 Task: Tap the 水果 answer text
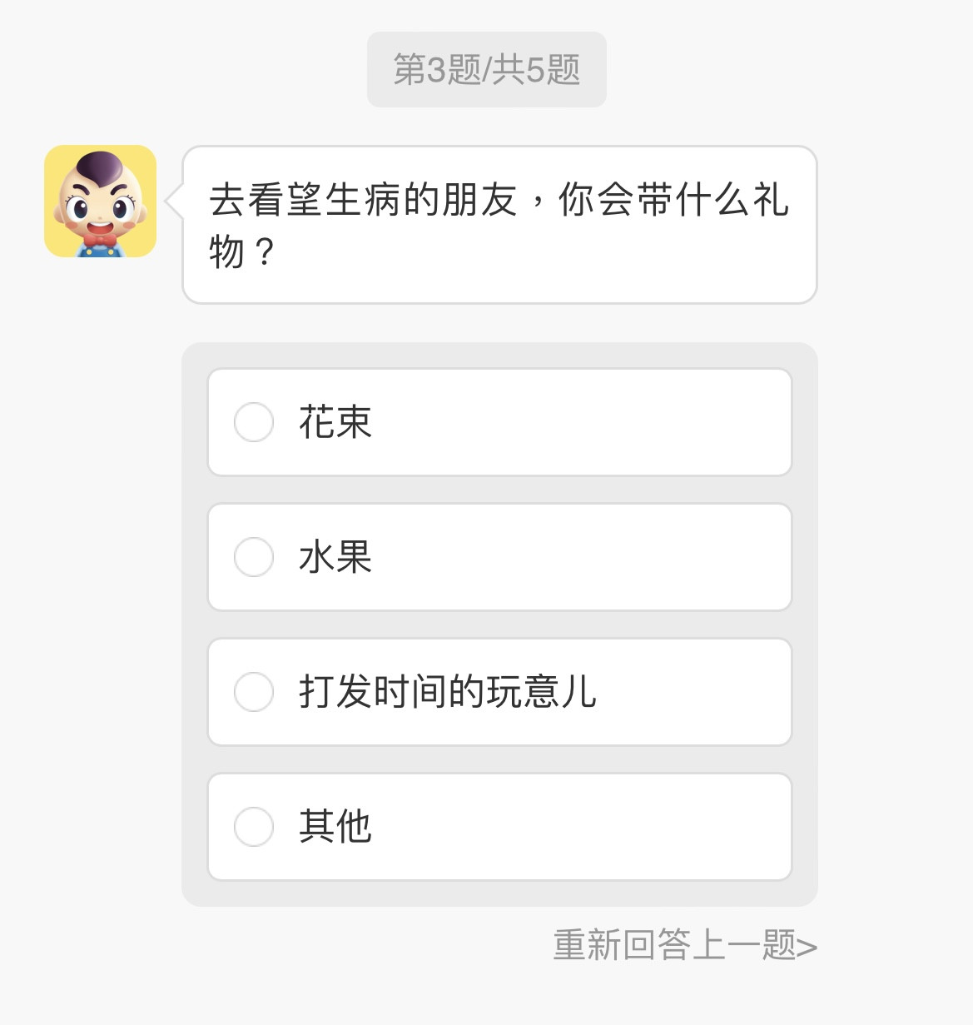click(335, 557)
